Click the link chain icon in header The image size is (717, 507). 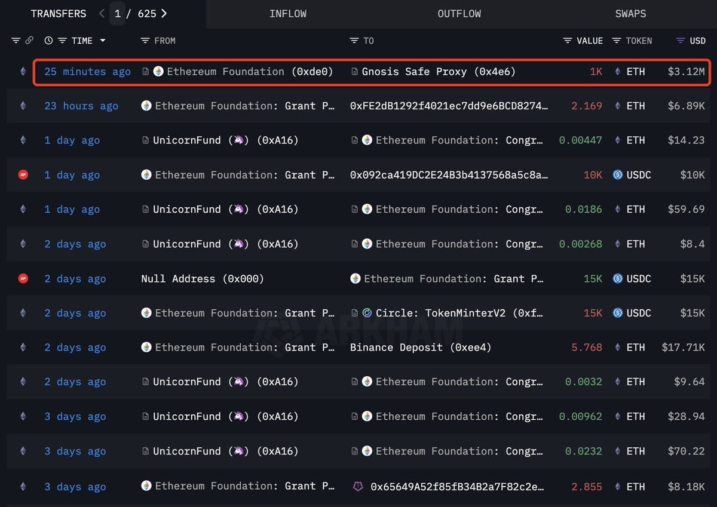coord(29,41)
